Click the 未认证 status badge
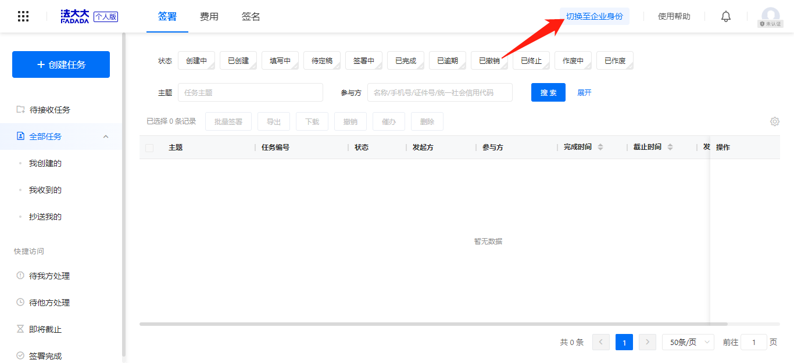The width and height of the screenshot is (794, 363). point(770,24)
